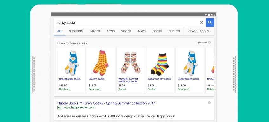Click the Sponsored info icon
This screenshot has height=122, width=269.
point(209,42)
